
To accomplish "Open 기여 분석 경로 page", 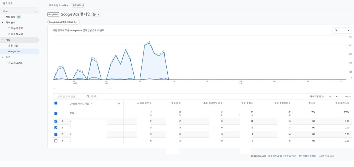I will [x=16, y=28].
